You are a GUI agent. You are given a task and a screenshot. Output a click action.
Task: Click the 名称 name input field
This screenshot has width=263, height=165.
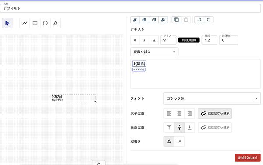click(x=130, y=8)
